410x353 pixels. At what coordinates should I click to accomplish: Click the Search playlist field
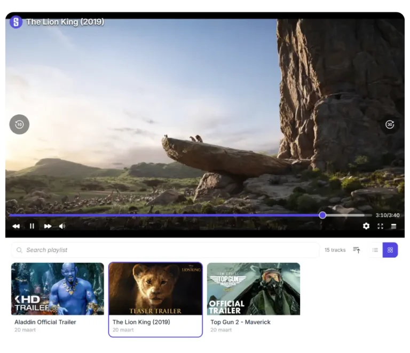coord(165,250)
